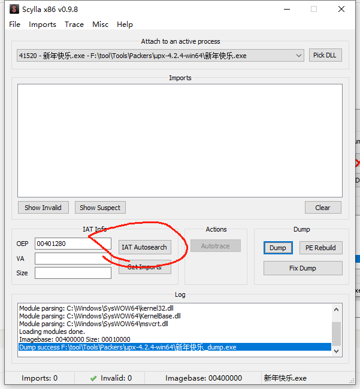Select log line parsing msvcrt.dll
Image resolution: width=360 pixels, height=389 pixels.
pyautogui.click(x=175, y=324)
